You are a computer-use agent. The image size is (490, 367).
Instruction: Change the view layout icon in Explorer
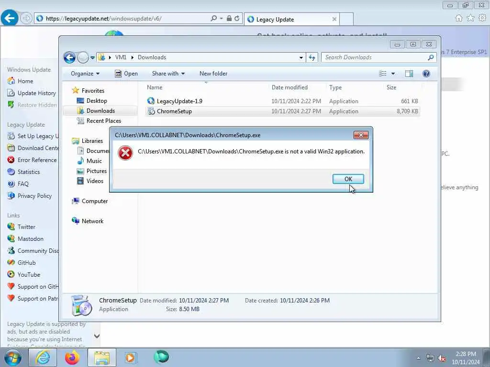pyautogui.click(x=383, y=74)
